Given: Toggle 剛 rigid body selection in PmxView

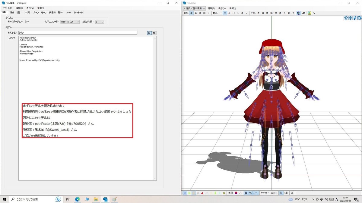Looking at the screenshot, I should (x=204, y=13).
